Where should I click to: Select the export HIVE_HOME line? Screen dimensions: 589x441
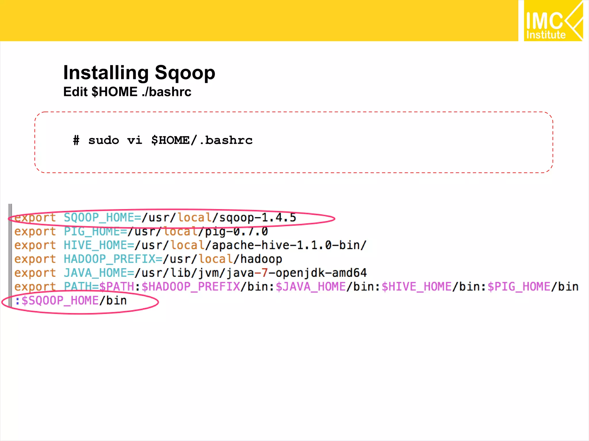coord(190,245)
